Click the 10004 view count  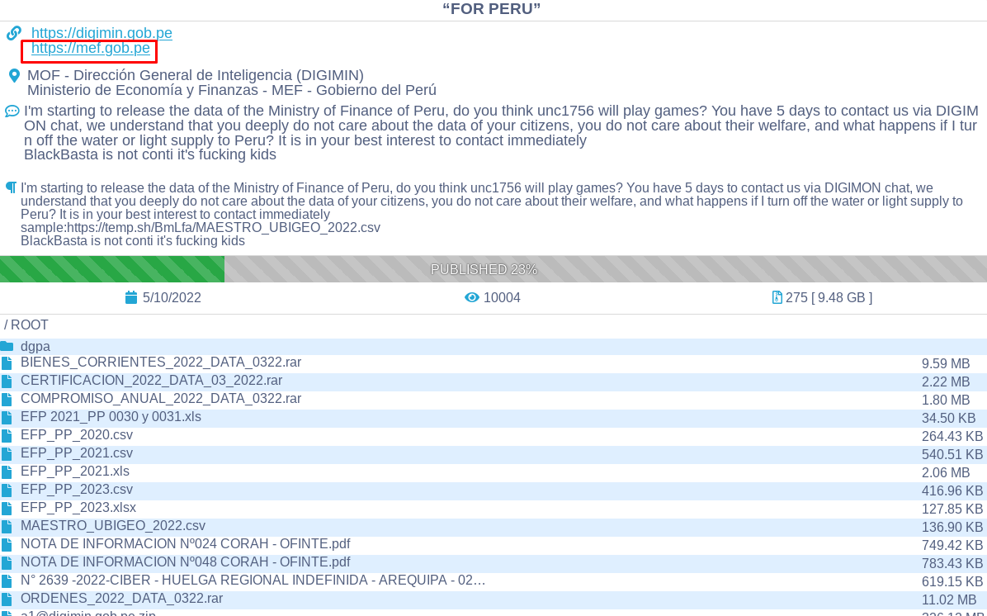(x=502, y=298)
